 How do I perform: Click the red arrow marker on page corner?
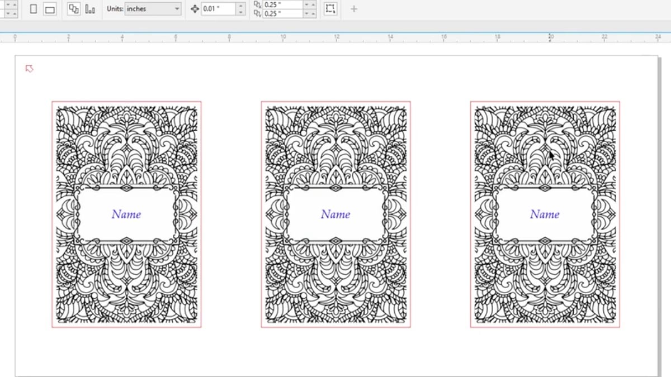coord(30,69)
